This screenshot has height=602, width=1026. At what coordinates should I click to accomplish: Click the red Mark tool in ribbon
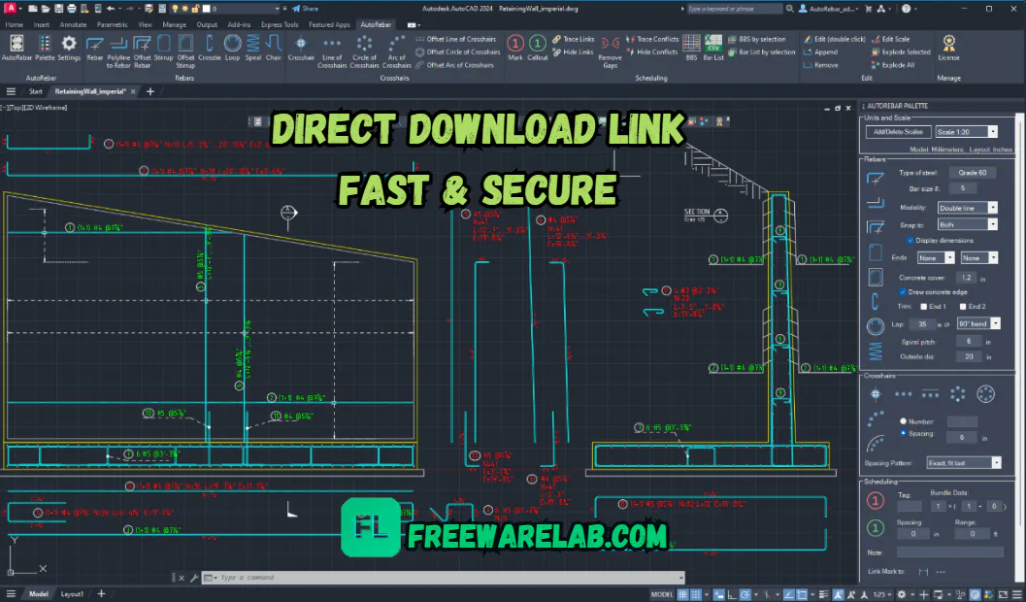pyautogui.click(x=515, y=50)
